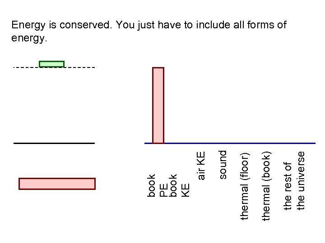Click the small green book rectangle
Image resolution: width=325 pixels, height=243 pixels.
pos(51,64)
